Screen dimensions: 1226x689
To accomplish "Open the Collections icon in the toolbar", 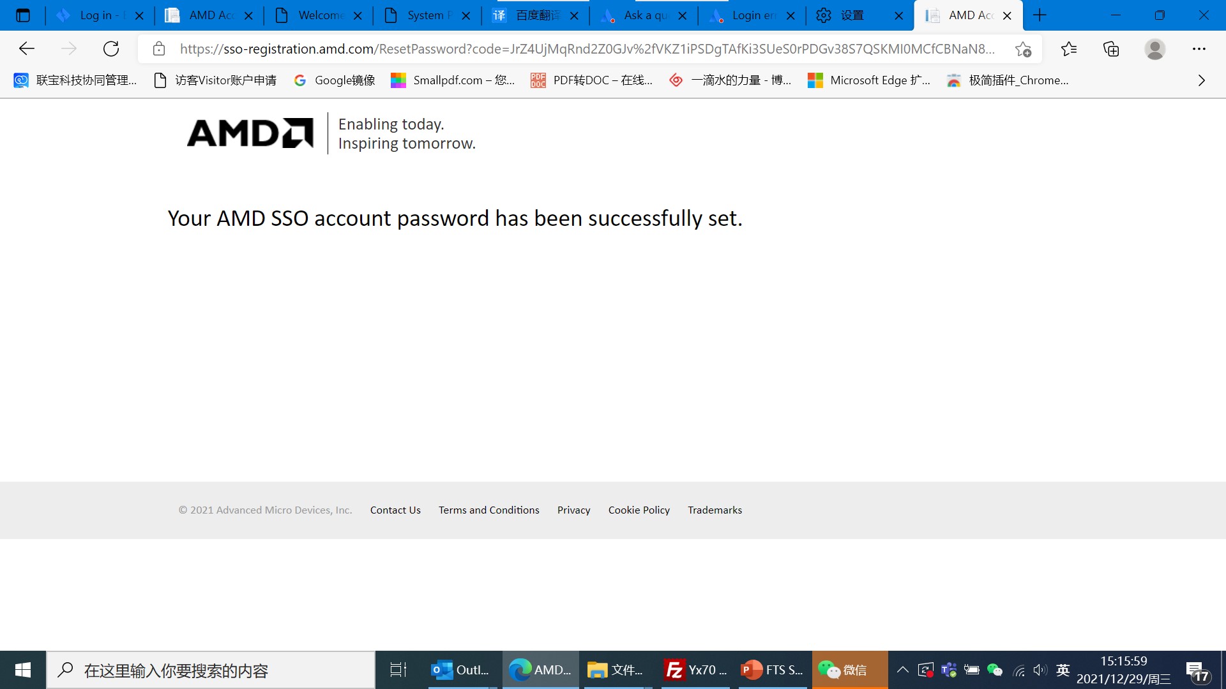I will (x=1111, y=48).
